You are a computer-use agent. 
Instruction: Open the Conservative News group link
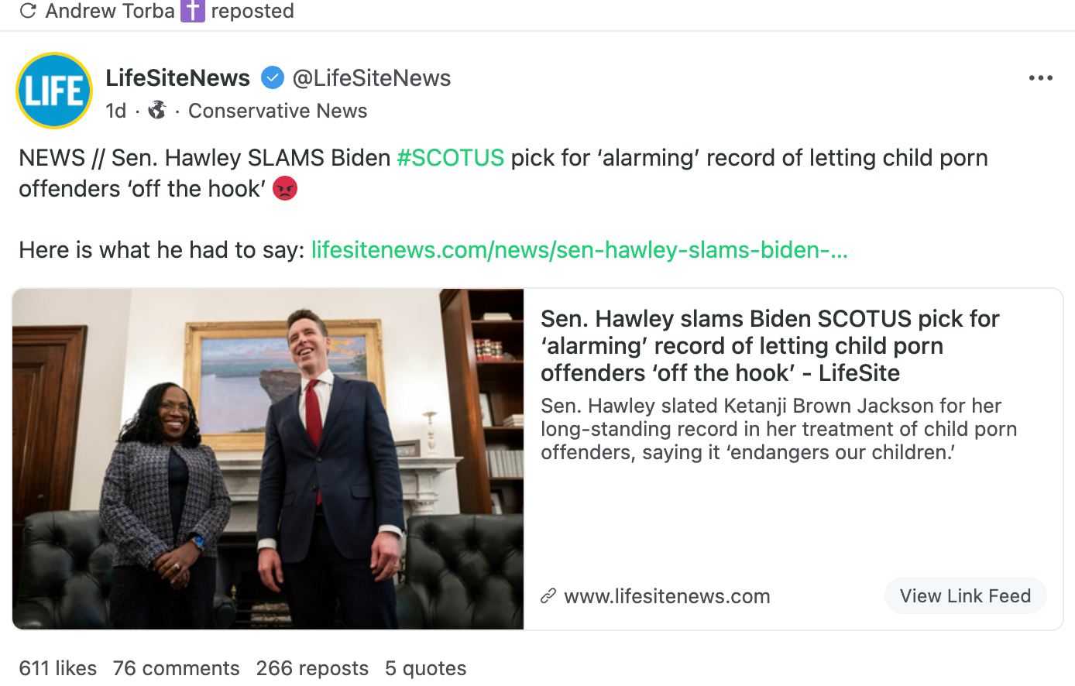click(277, 111)
